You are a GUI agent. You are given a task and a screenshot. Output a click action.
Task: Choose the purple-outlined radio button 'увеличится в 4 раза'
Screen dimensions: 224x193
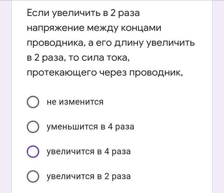[x=33, y=152]
